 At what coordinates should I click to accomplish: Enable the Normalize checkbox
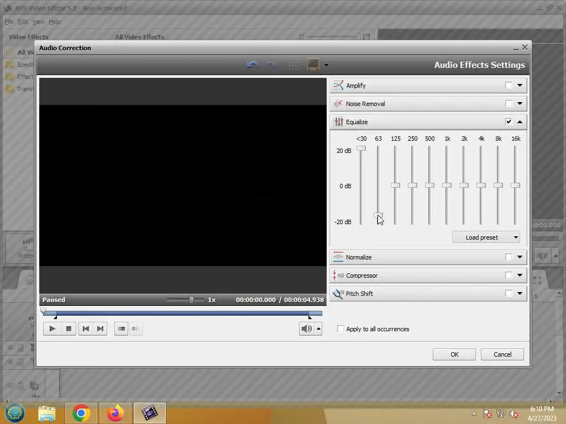pos(509,257)
